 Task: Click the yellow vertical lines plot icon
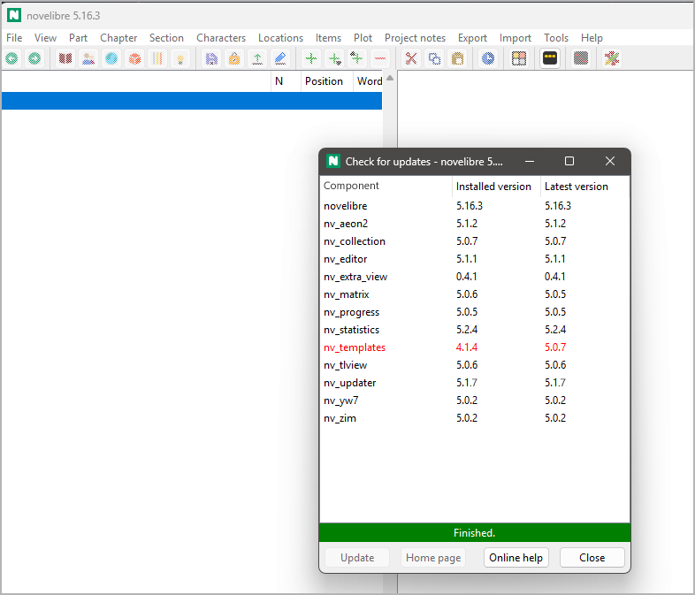(157, 58)
